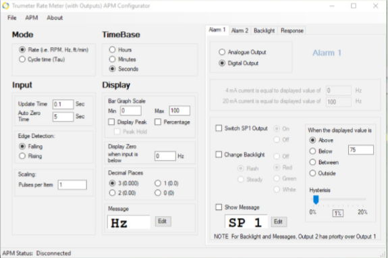Click the Hysterisis 1% value box
Viewport: 388px width, 258px height.
(338, 213)
